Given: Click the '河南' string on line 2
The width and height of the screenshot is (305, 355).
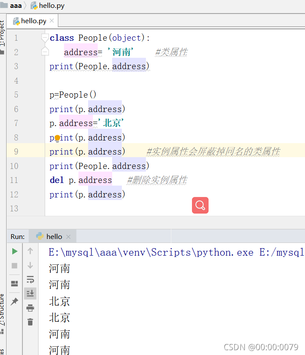Looking at the screenshot, I should (x=120, y=52).
